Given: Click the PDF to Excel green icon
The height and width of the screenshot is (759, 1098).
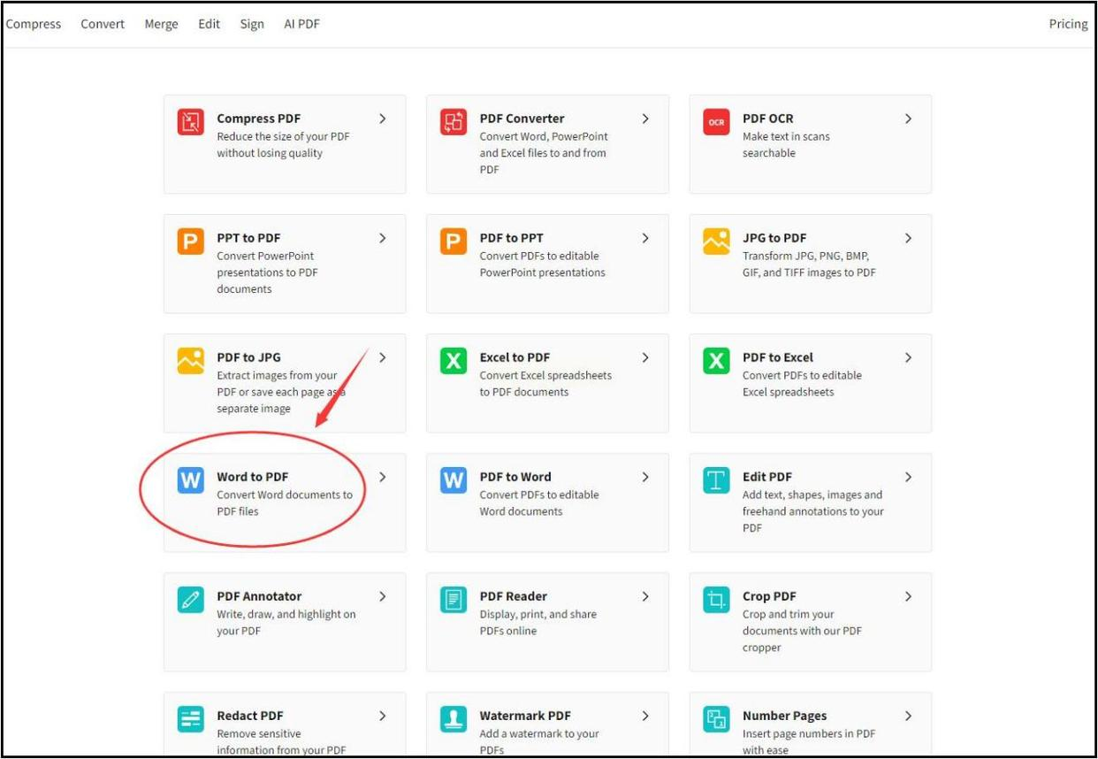Looking at the screenshot, I should tap(716, 361).
